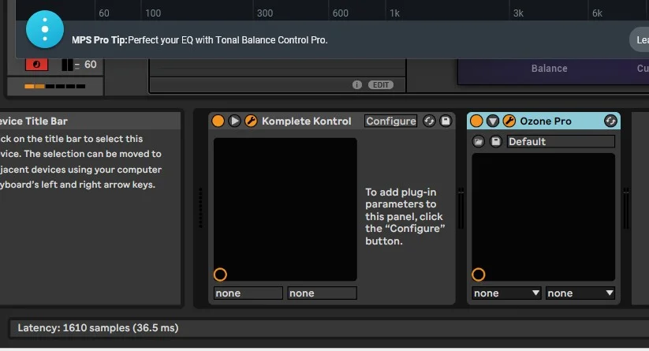Open Ozone Pro Y-axis none dropdown

click(x=580, y=293)
